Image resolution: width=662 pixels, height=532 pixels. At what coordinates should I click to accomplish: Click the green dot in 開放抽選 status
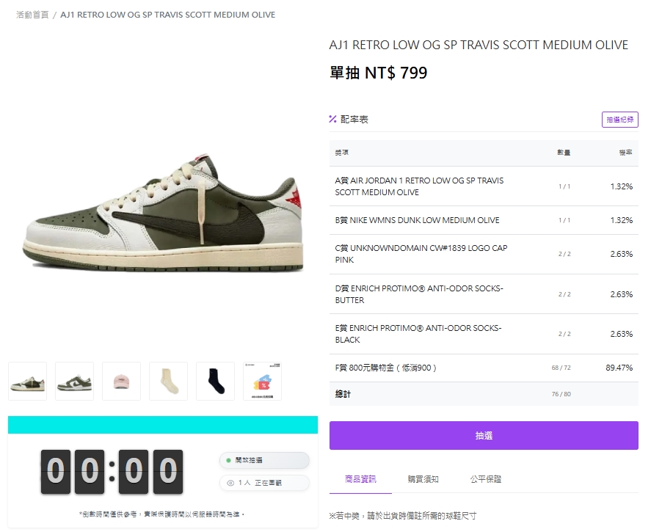228,460
